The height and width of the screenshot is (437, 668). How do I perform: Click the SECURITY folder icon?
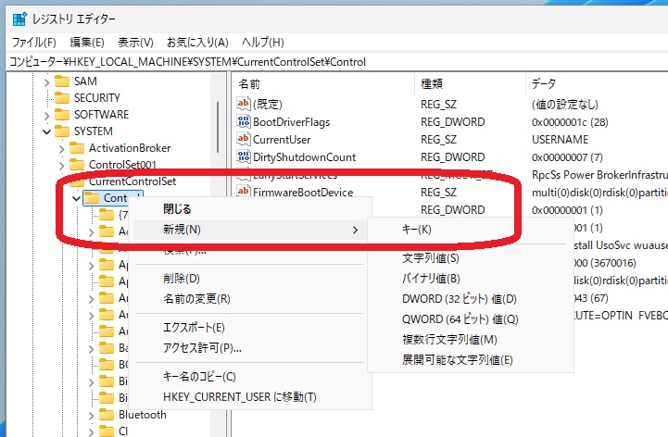click(x=62, y=98)
